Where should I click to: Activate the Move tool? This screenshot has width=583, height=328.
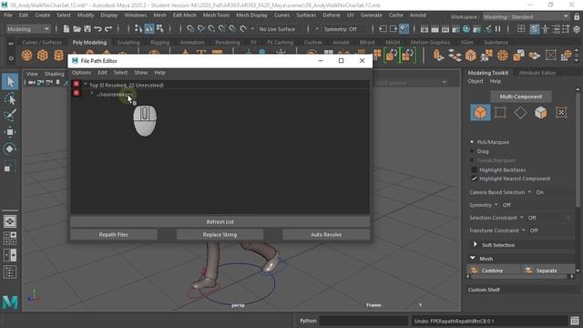(x=10, y=132)
